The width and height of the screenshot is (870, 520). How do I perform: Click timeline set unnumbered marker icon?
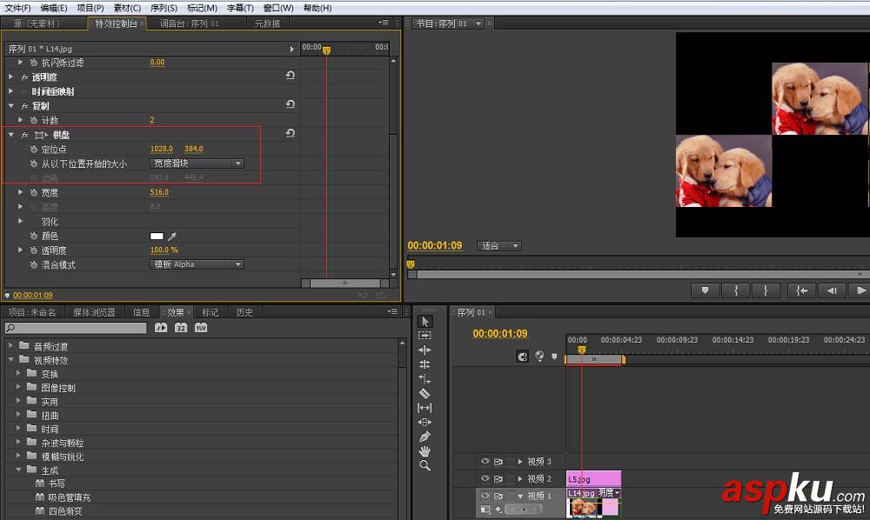[553, 357]
